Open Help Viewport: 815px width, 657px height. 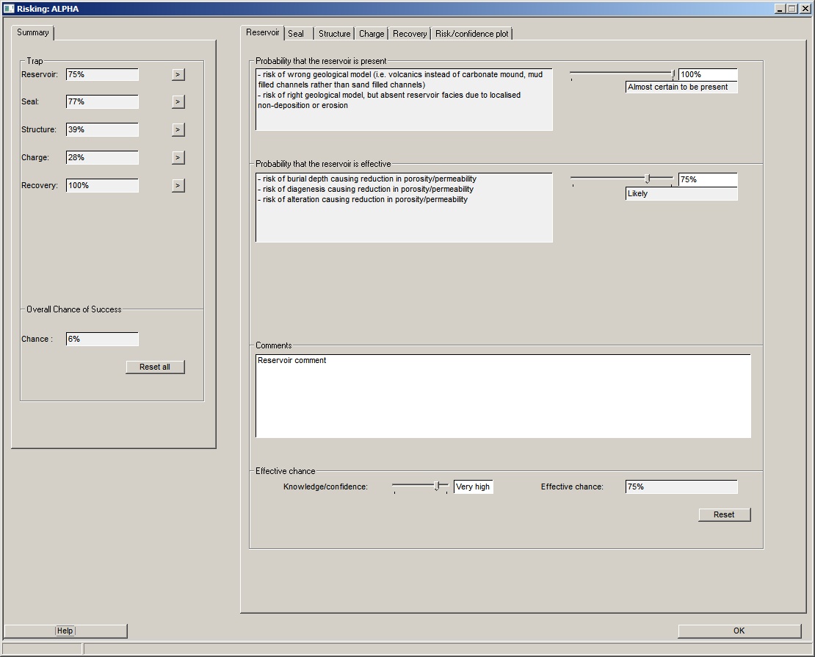click(x=65, y=631)
